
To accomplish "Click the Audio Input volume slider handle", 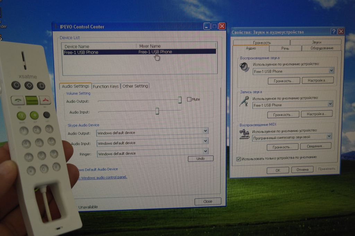I will coord(157,111).
